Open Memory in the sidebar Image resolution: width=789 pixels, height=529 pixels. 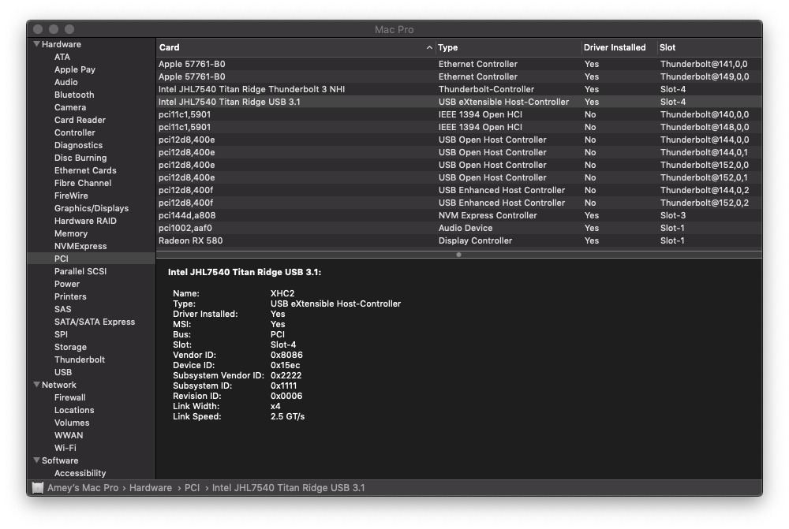tap(71, 233)
